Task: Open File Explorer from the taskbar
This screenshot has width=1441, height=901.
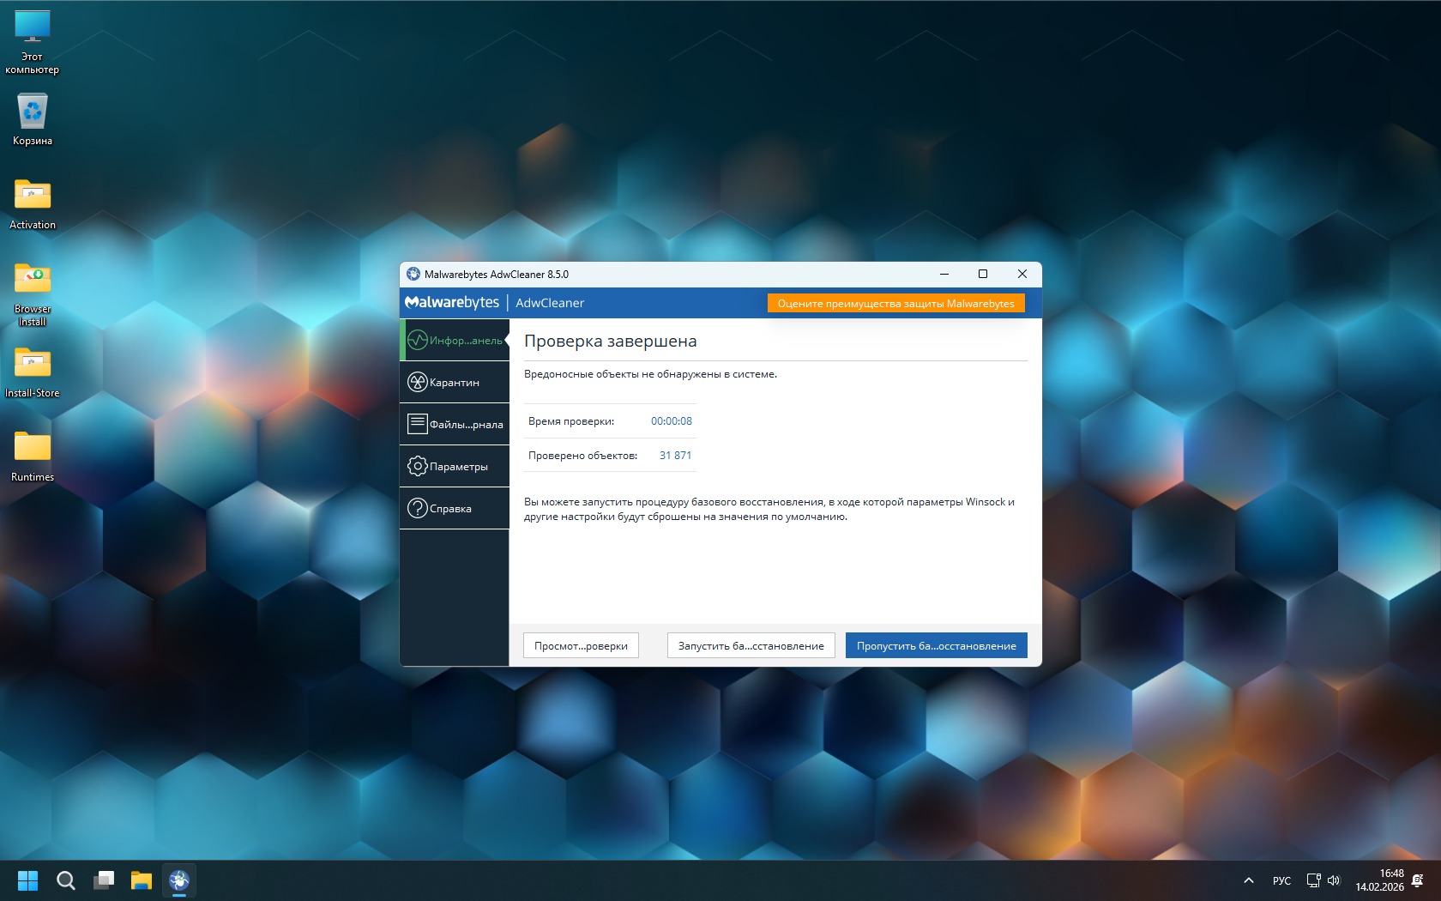Action: point(142,880)
